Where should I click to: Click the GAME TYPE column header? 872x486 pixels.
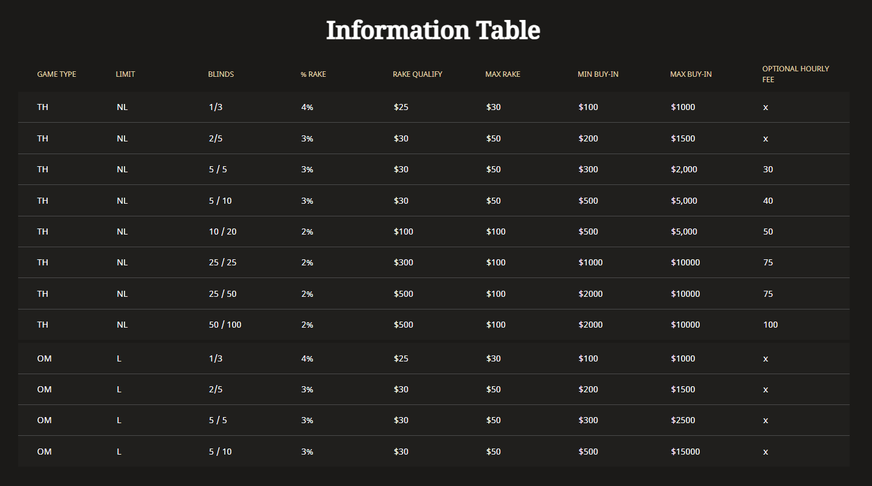[57, 74]
